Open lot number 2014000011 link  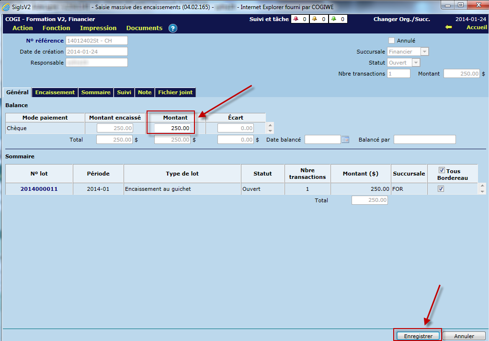(x=39, y=189)
